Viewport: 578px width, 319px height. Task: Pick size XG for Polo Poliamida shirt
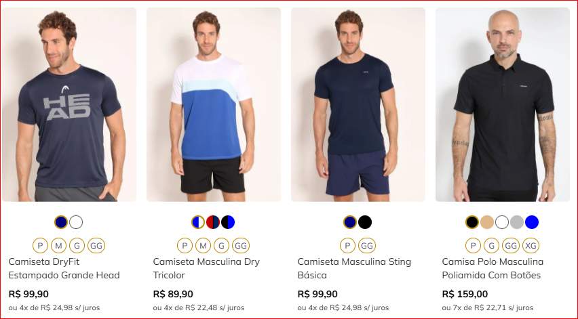[531, 245]
